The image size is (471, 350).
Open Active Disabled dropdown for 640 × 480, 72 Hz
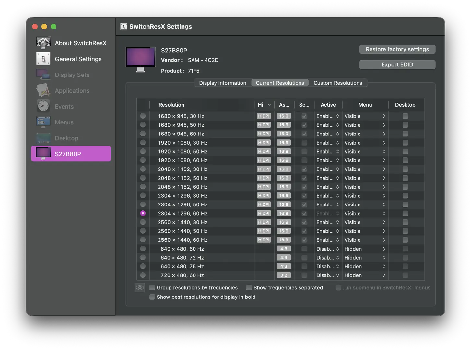point(328,258)
